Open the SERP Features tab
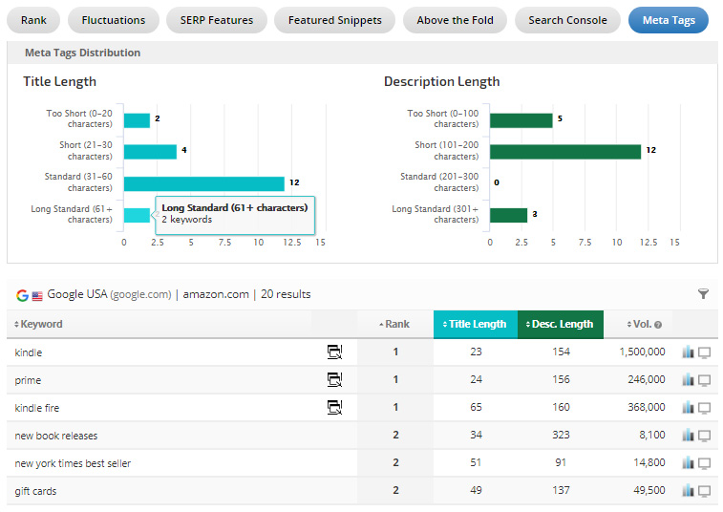 pos(217,20)
